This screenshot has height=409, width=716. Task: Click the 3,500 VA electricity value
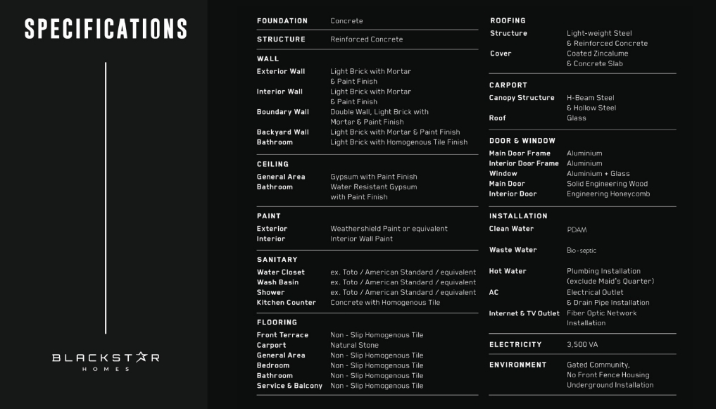pyautogui.click(x=582, y=345)
